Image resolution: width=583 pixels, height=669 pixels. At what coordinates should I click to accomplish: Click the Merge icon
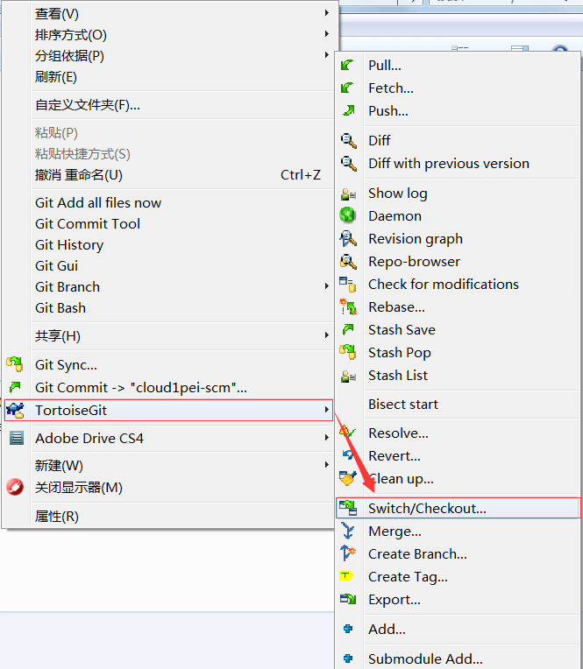click(x=348, y=531)
